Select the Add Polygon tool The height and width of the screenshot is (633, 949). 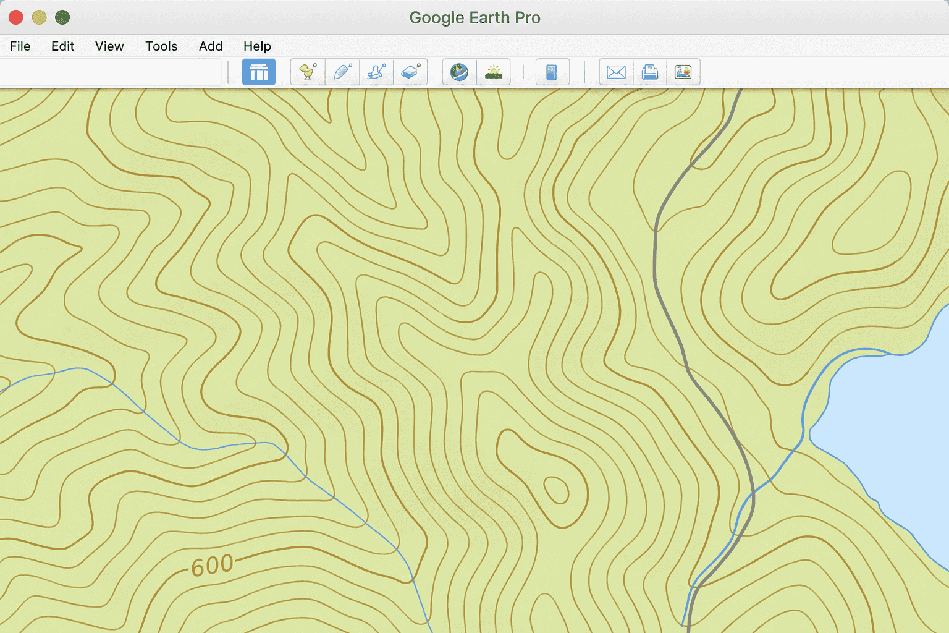click(x=342, y=72)
